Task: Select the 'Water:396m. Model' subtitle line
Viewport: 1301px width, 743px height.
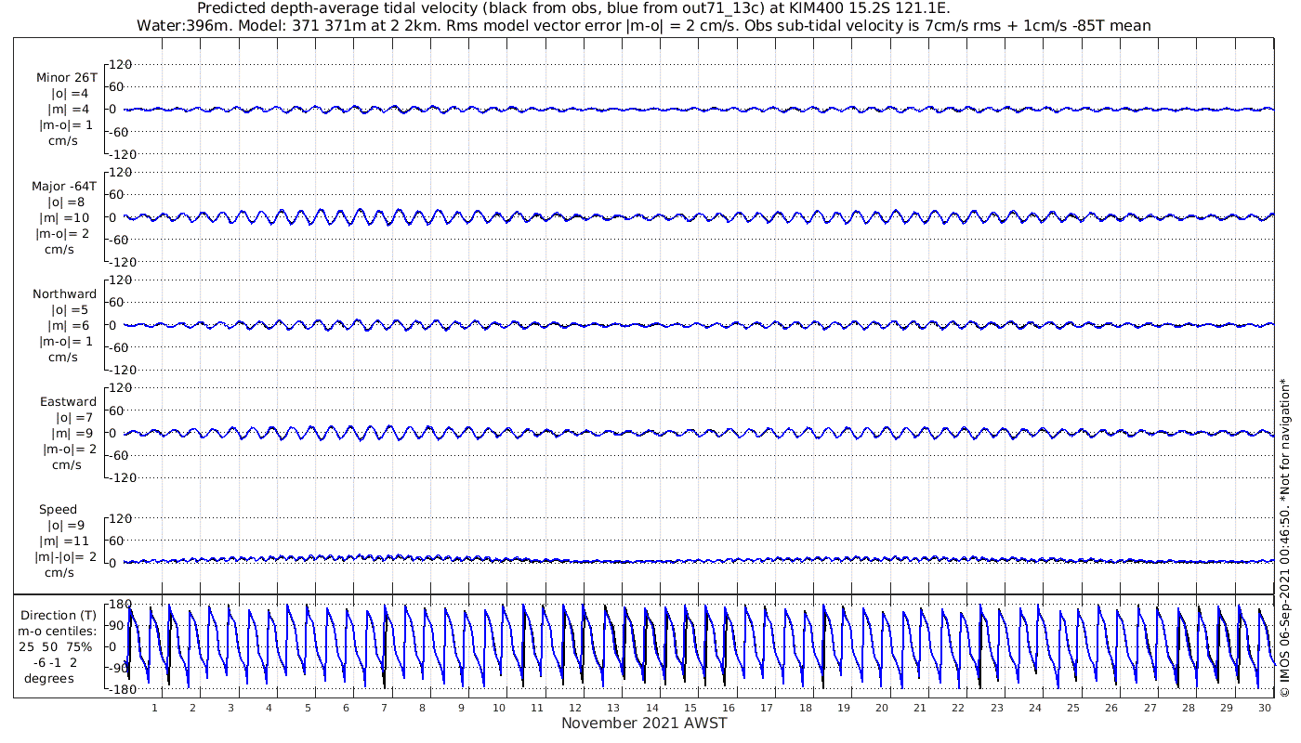Action: (643, 25)
